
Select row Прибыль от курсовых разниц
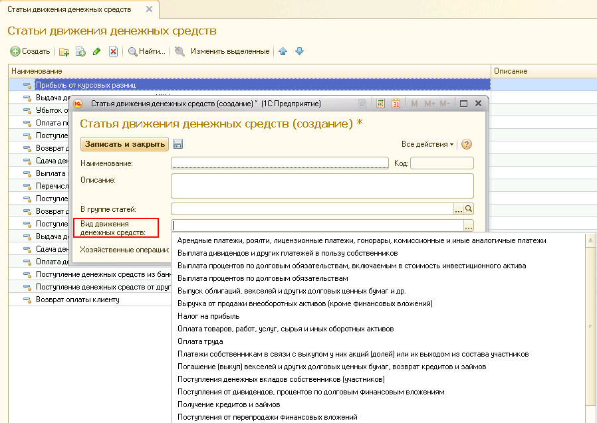click(x=249, y=85)
